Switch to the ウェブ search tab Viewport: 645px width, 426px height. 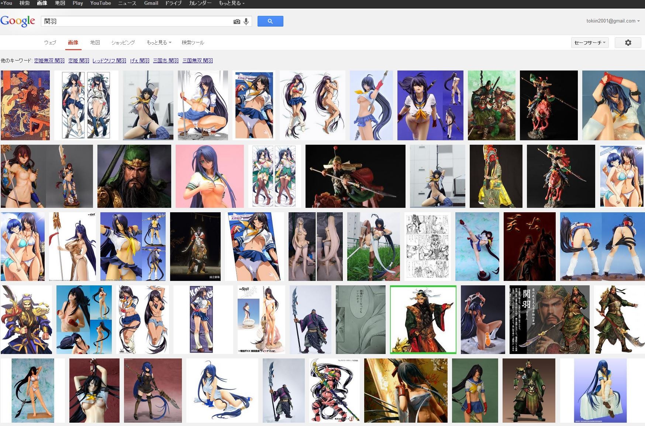50,42
